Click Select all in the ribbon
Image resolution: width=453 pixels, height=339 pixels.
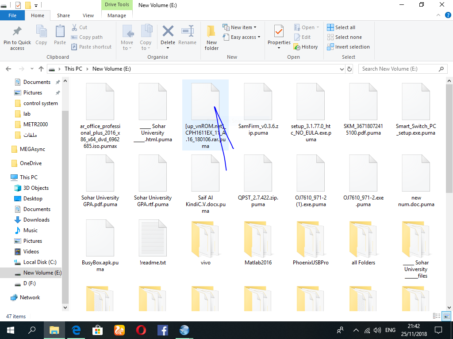point(341,27)
